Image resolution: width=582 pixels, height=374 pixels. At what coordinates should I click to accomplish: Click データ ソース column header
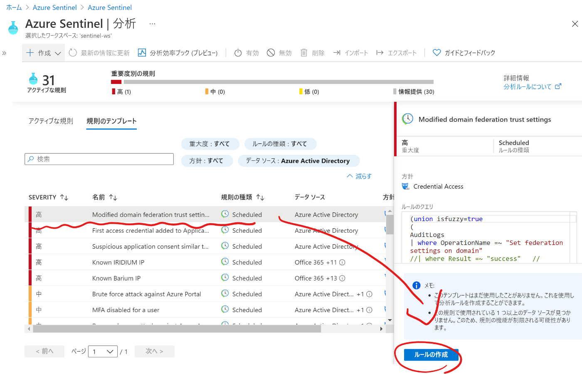(310, 197)
